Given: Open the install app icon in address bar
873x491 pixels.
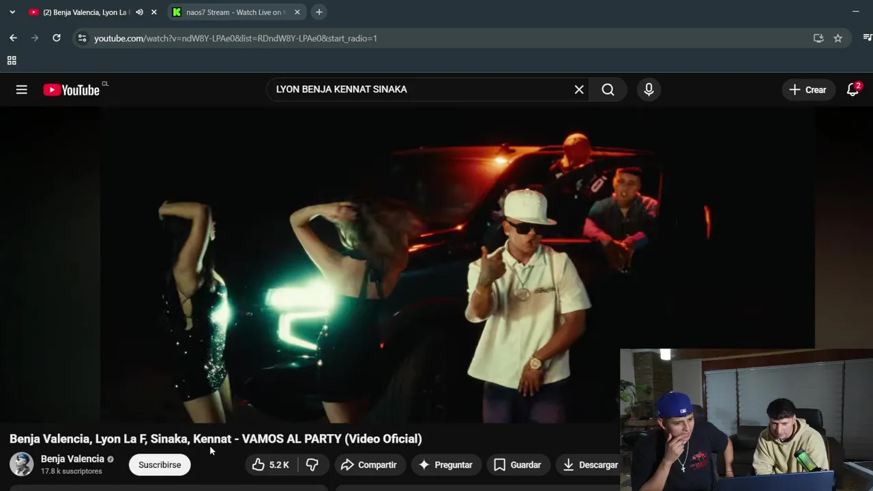Looking at the screenshot, I should tap(818, 38).
